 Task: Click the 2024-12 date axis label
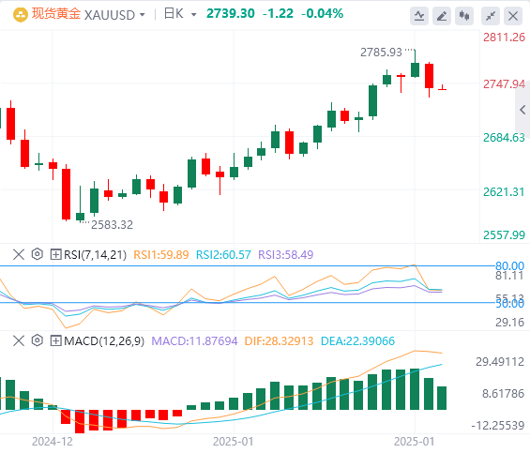point(52,442)
